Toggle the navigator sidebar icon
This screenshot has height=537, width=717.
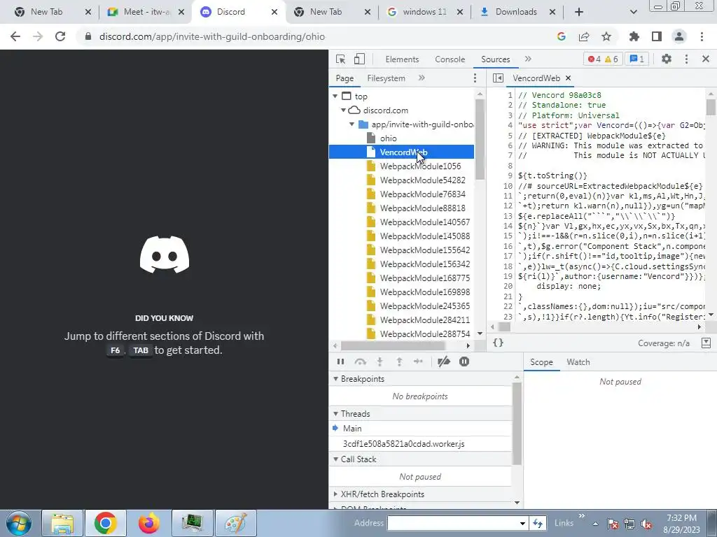[x=498, y=78]
